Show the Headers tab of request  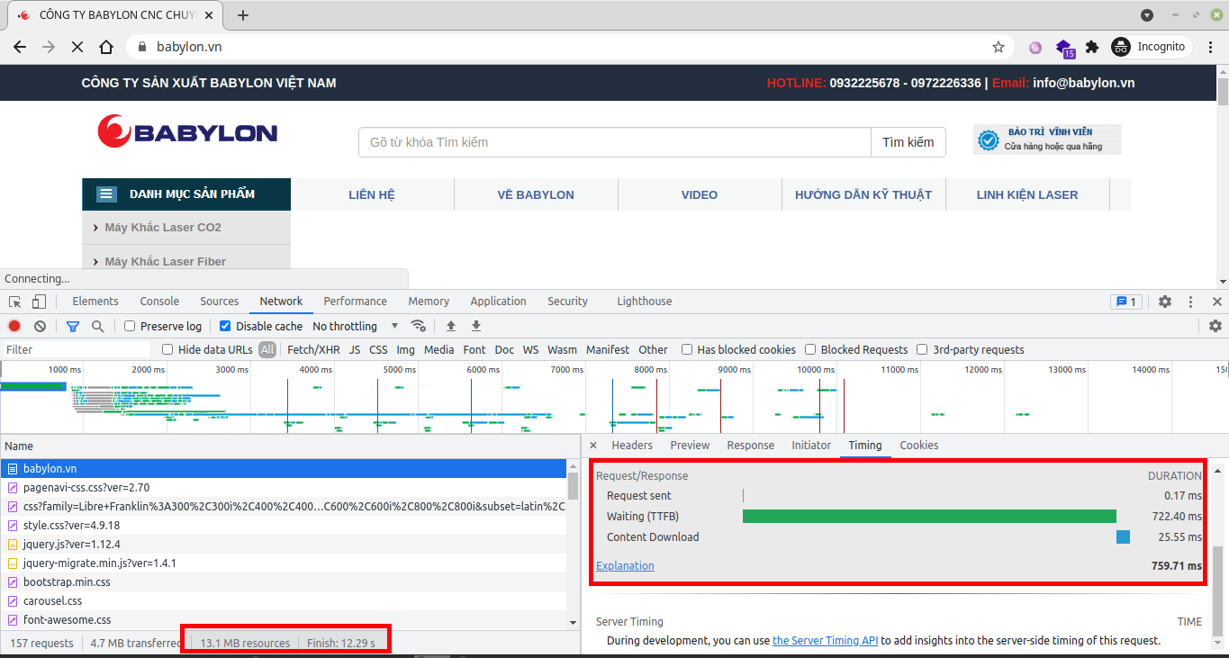coord(632,446)
